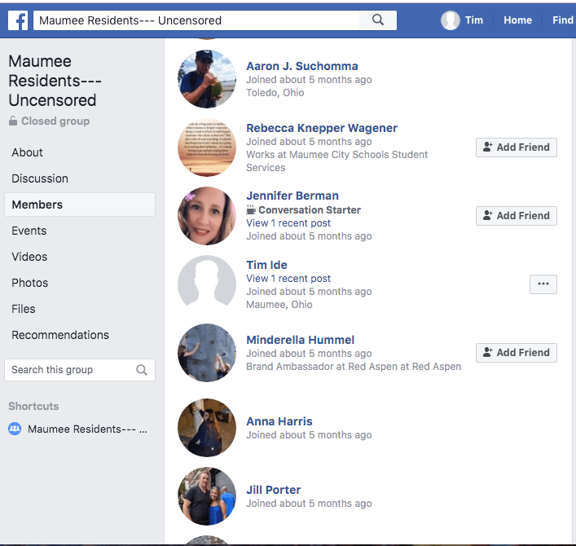Focus the Search this group field

tap(69, 370)
